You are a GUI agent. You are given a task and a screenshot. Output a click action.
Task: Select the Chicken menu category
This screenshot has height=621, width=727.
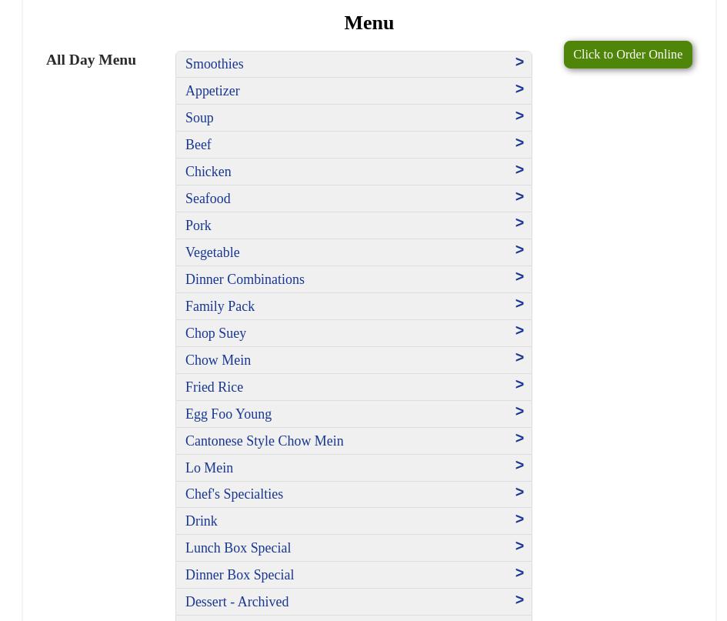[208, 172]
